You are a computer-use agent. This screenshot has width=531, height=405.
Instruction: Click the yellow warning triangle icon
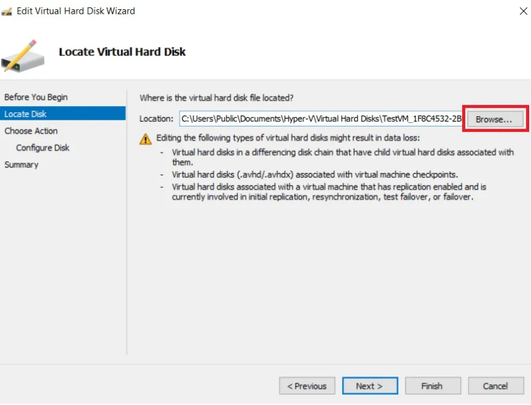[145, 138]
